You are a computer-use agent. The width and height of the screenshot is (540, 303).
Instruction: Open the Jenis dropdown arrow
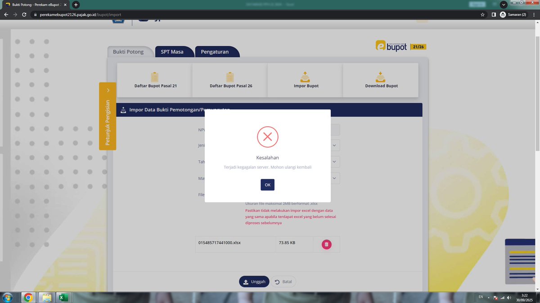[334, 145]
